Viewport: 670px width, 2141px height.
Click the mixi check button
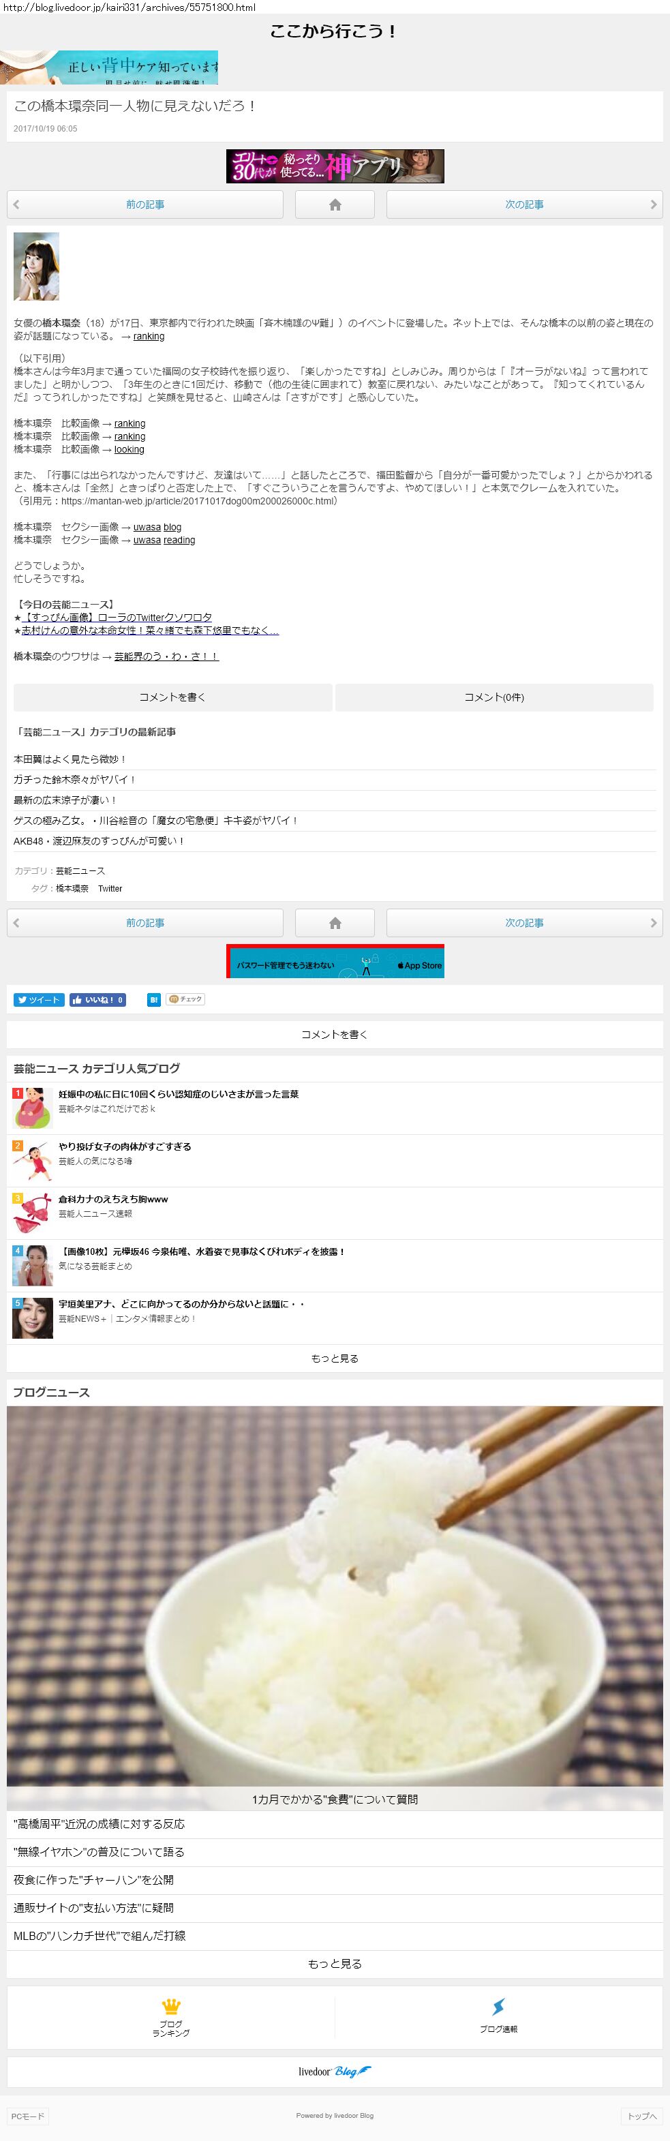pyautogui.click(x=185, y=1000)
